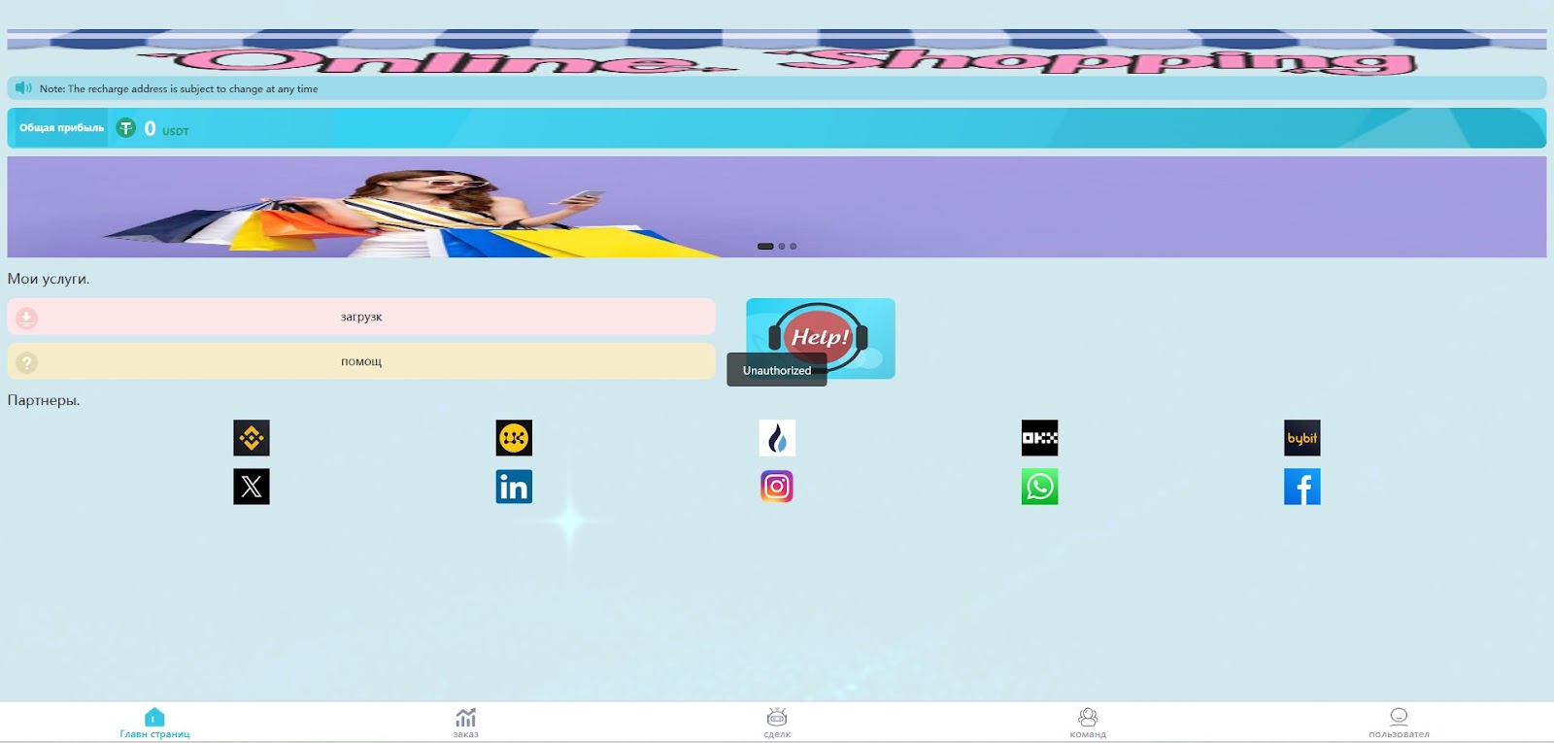Select the first carousel indicator dot
The width and height of the screenshot is (1554, 743).
pyautogui.click(x=765, y=247)
